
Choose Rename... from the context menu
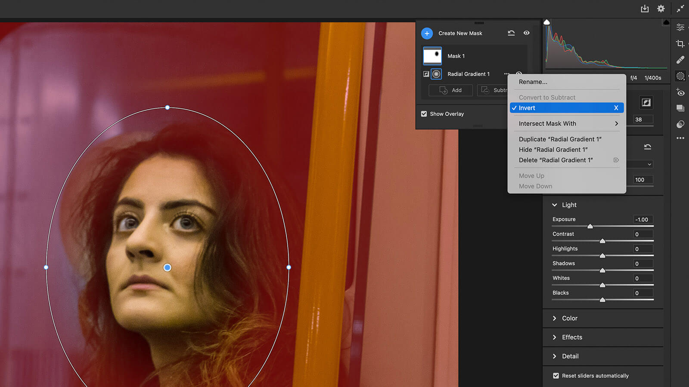coord(567,82)
